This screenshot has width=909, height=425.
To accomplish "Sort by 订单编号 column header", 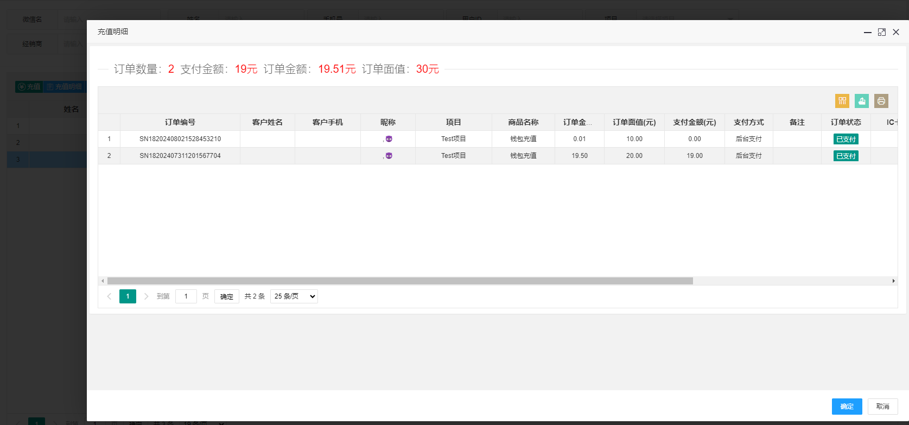I will pyautogui.click(x=180, y=122).
